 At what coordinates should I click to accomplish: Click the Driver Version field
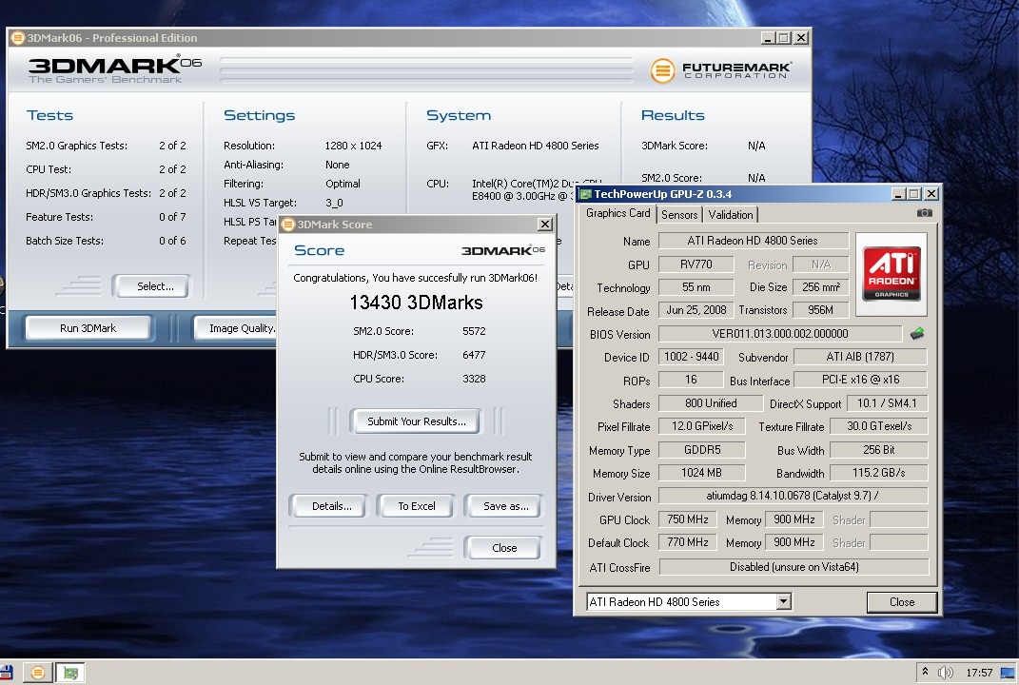coord(793,496)
